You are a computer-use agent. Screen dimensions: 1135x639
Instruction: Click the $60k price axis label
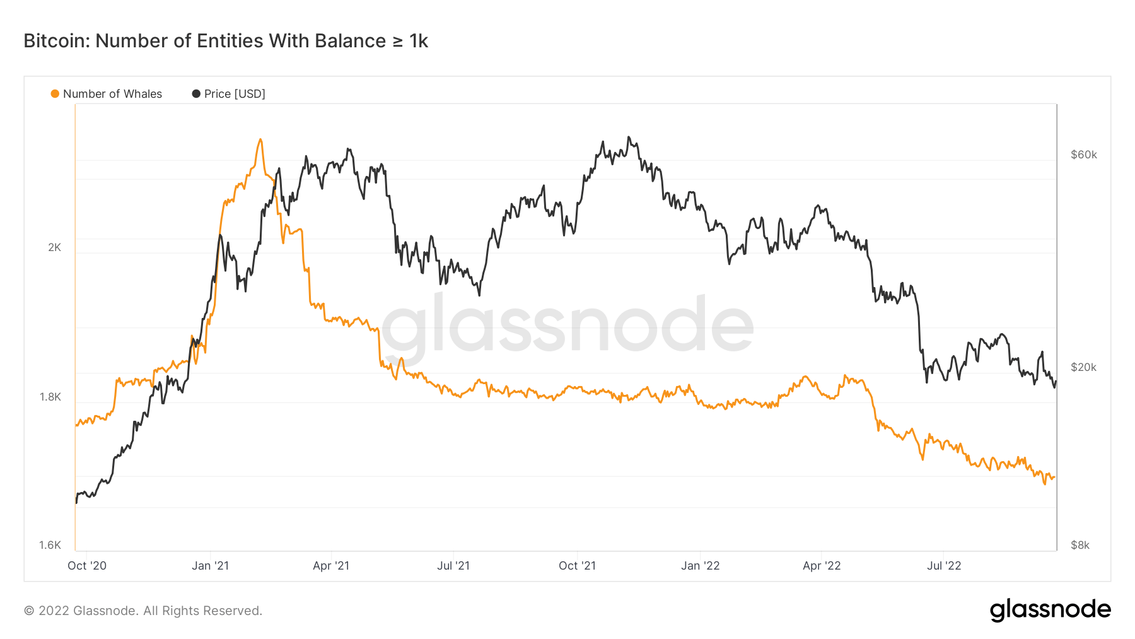tap(1083, 155)
